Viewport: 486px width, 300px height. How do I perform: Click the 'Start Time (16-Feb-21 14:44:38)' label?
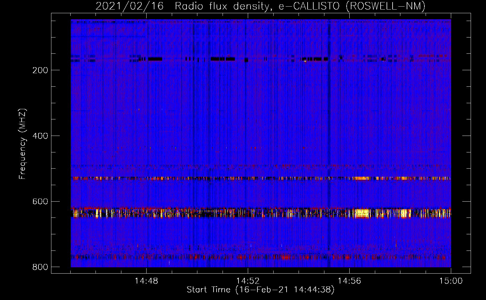[260, 290]
